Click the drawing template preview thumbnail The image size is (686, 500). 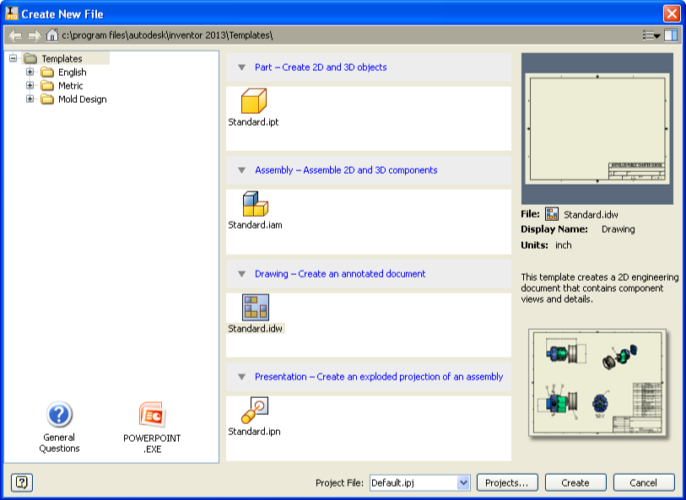click(597, 128)
